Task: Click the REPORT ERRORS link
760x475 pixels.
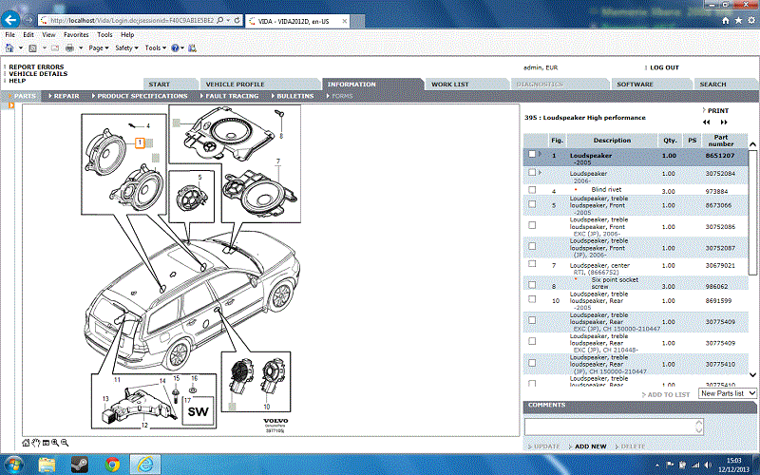Action: (36, 66)
